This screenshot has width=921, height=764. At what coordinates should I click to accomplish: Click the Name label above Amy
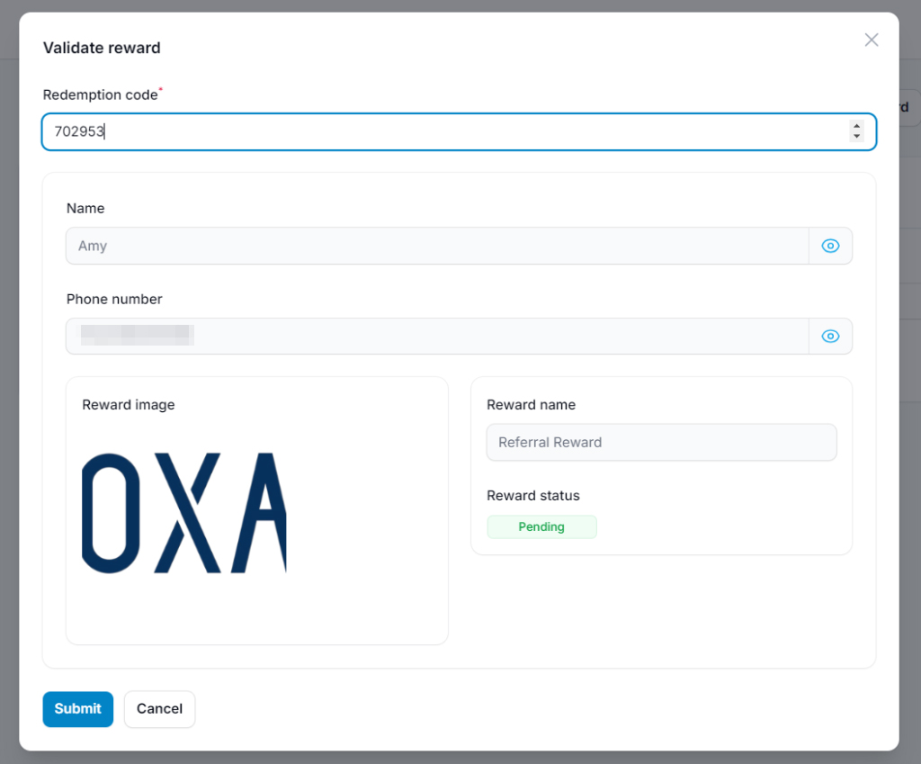point(85,209)
